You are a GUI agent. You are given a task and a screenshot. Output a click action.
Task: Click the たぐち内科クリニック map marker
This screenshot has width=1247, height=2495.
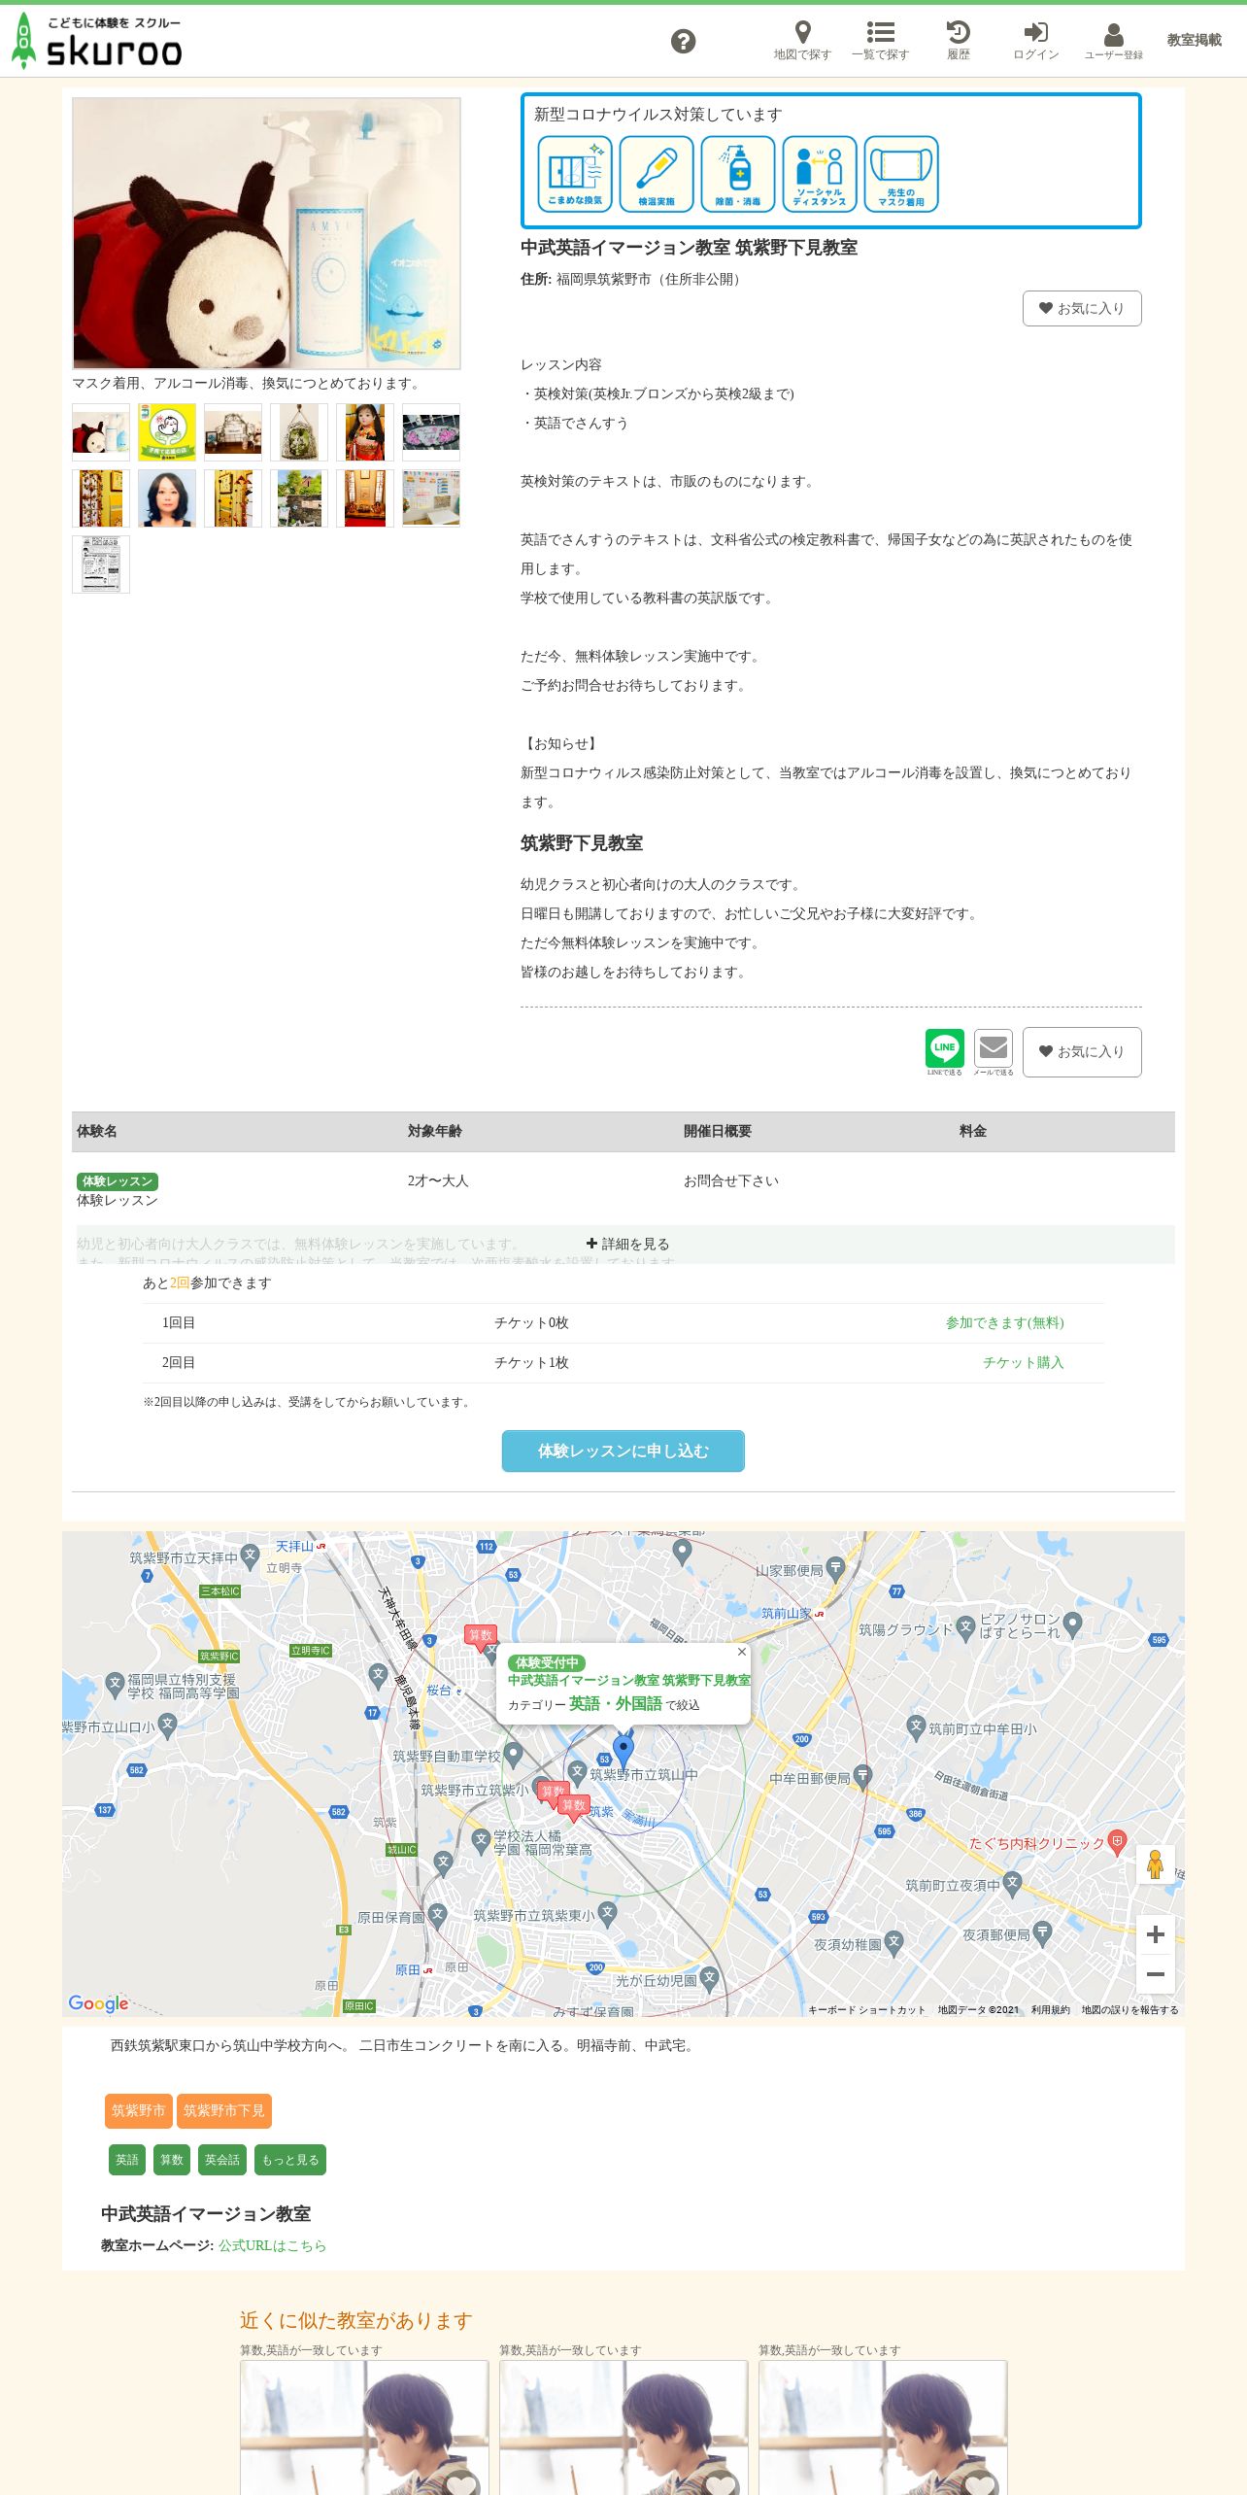pos(1117,1841)
